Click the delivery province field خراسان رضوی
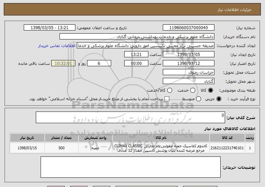265x187 pixels. [x=189, y=72]
